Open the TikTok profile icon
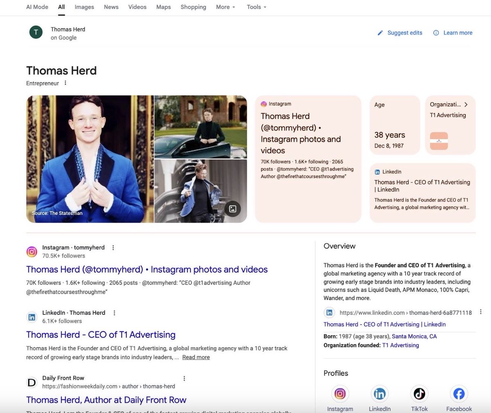Image resolution: width=491 pixels, height=413 pixels. [419, 394]
